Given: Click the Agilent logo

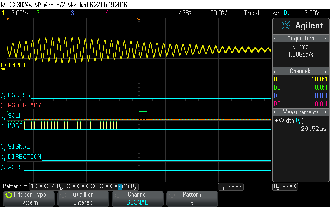Looking at the screenshot, I should click(x=301, y=26).
